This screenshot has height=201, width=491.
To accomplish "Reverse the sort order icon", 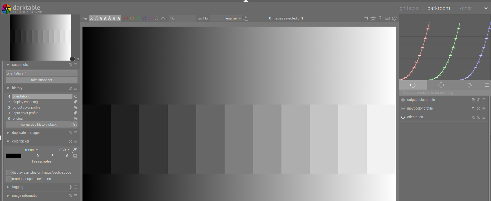I will point(246,18).
